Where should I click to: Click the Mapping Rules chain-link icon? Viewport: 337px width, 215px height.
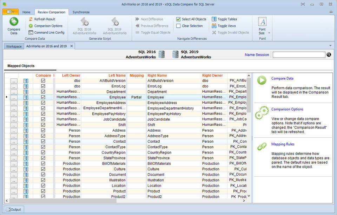coord(262,146)
